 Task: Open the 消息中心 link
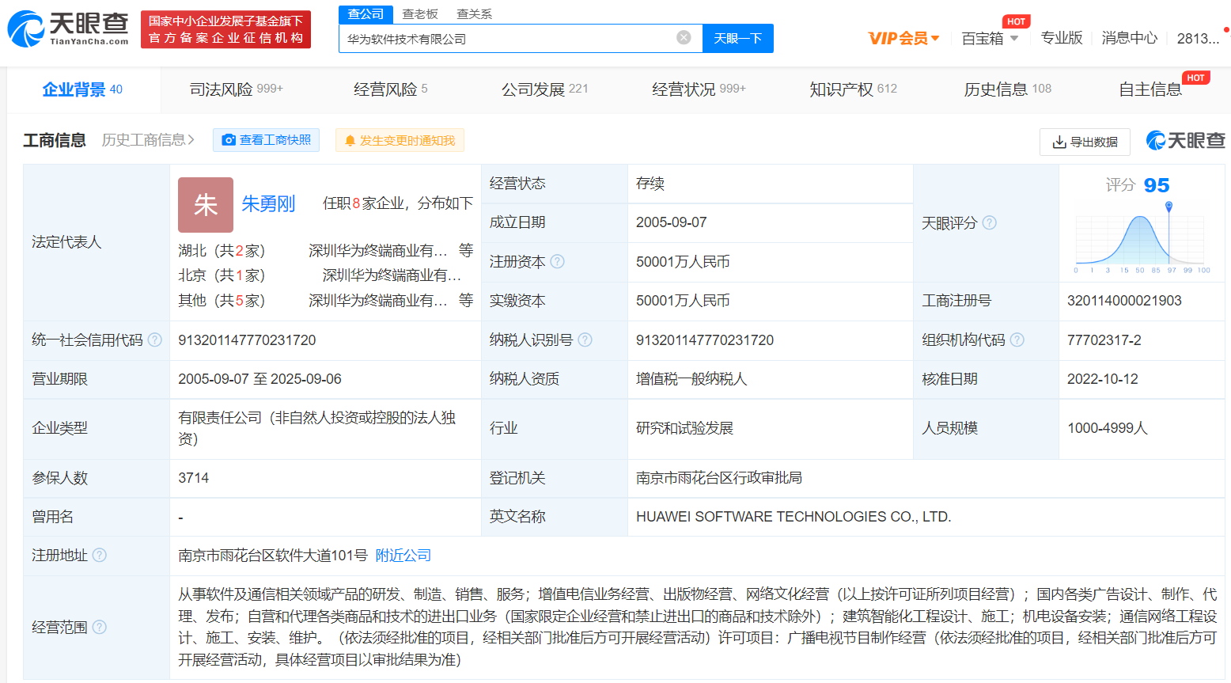pos(1129,38)
